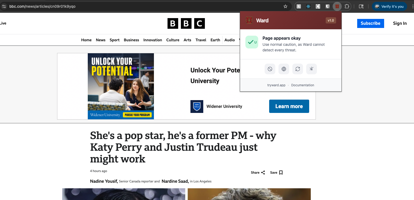
Task: Open the Extensions puzzle-piece menu
Action: coord(347,6)
